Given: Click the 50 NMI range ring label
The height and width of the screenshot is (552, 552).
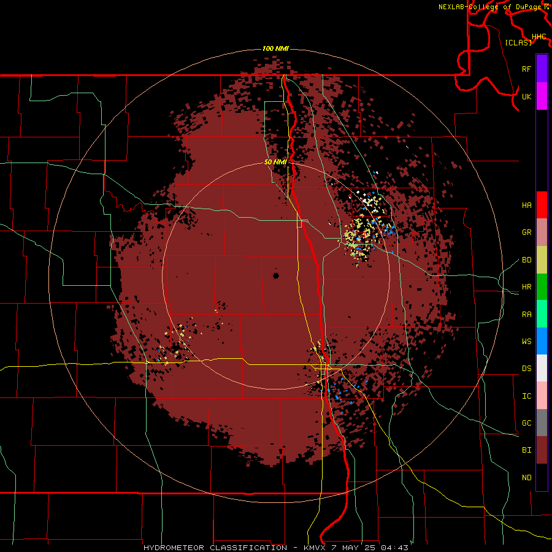Looking at the screenshot, I should click(x=275, y=163).
